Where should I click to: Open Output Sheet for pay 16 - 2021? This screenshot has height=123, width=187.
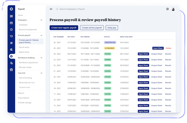point(157,100)
